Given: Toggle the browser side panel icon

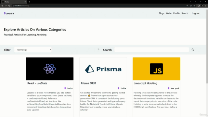Looking at the screenshot, I should point(199,6).
